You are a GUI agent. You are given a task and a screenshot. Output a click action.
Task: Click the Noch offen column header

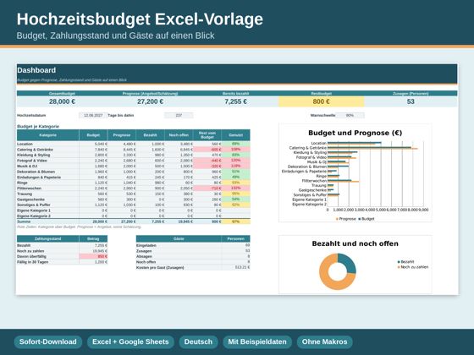pyautogui.click(x=179, y=135)
